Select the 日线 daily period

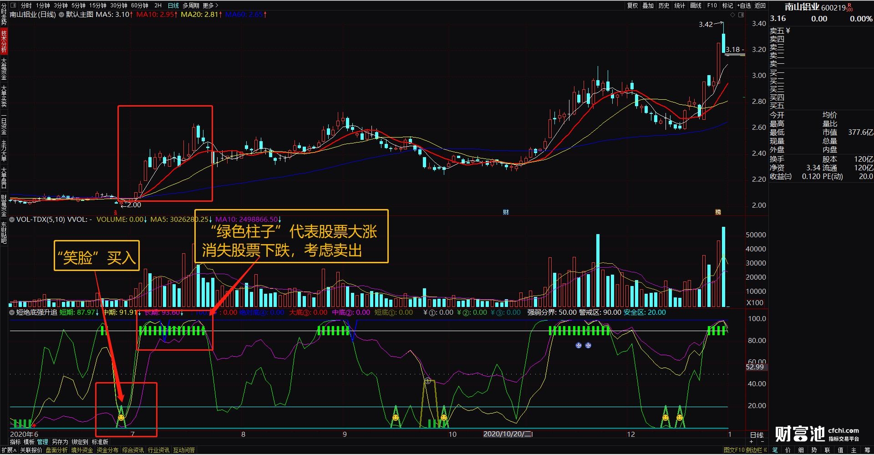[x=173, y=5]
